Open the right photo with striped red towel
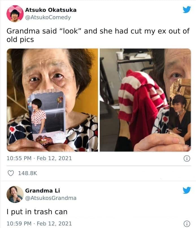Screen dimensions: 196x228 (145, 100)
